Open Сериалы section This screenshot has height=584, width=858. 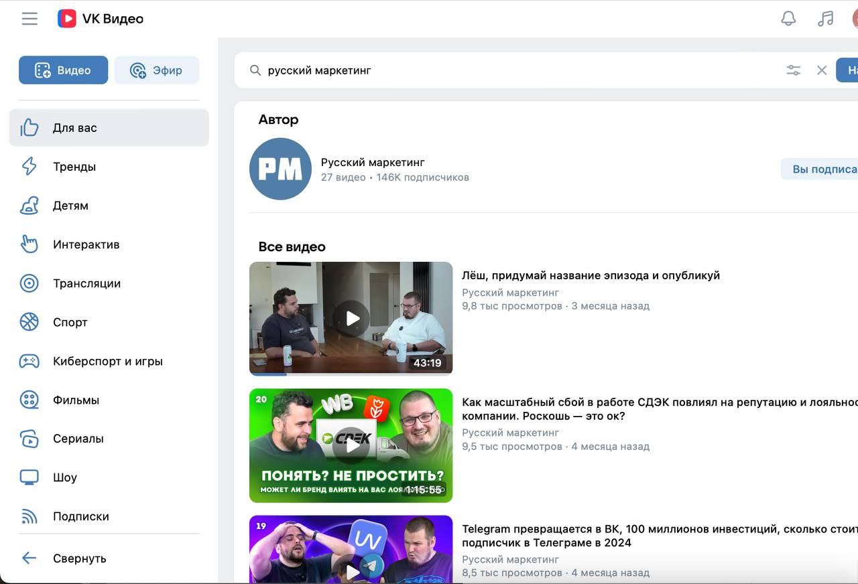click(x=109, y=439)
